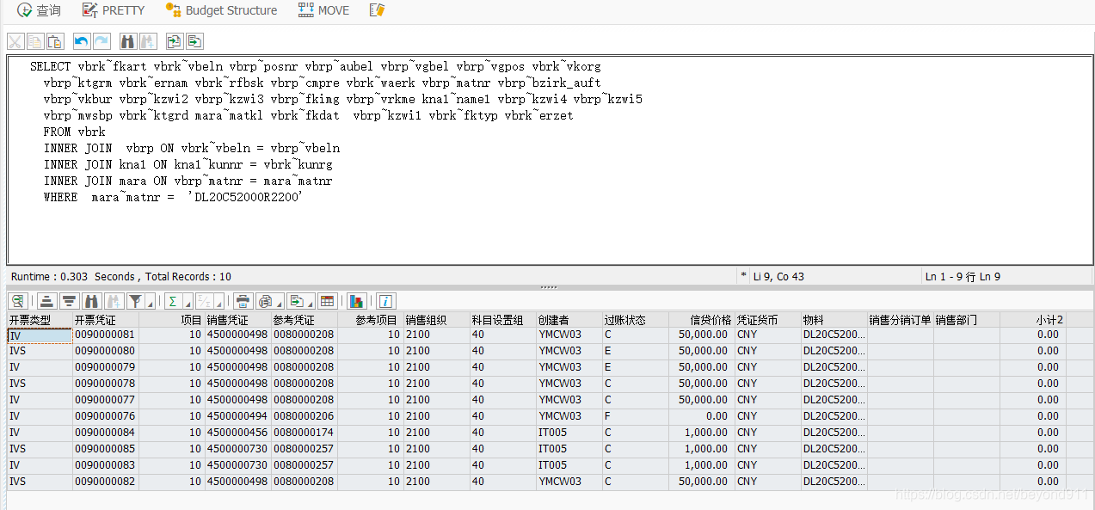Click the 创建者 column header

click(x=569, y=320)
